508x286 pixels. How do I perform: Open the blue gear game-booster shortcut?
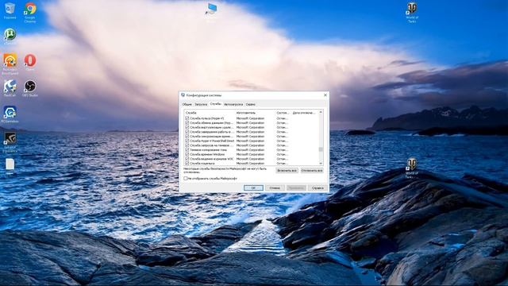10,114
